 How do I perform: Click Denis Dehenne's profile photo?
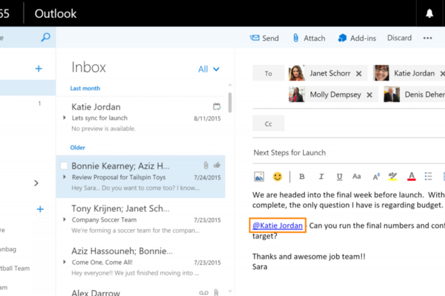[392, 94]
